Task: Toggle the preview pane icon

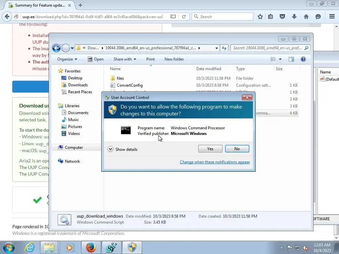Action: pyautogui.click(x=291, y=59)
